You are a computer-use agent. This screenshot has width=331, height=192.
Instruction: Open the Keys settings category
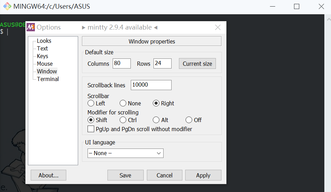point(43,56)
